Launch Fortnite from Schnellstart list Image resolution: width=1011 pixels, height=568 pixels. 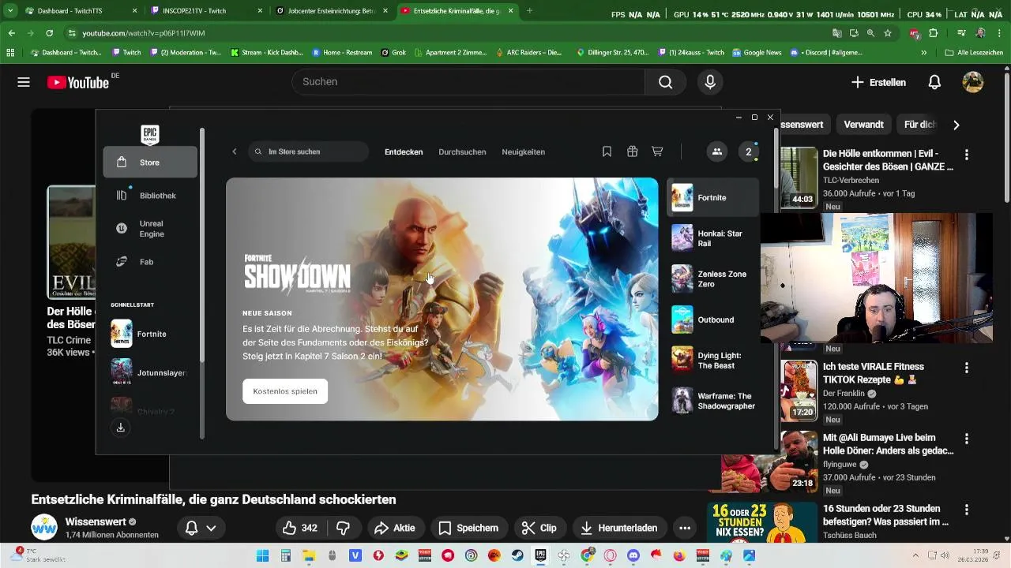150,334
